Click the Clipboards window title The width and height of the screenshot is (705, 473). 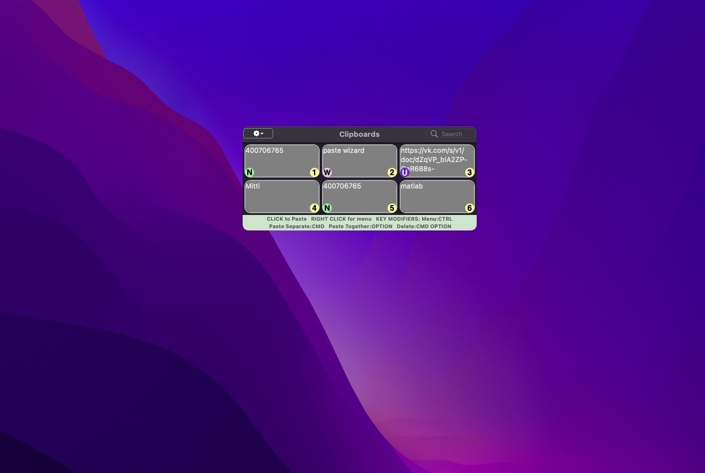coord(359,134)
